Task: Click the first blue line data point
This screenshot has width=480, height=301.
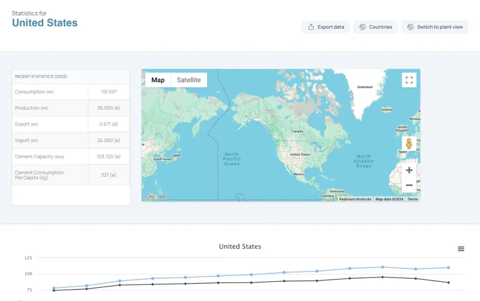Action: [x=54, y=288]
